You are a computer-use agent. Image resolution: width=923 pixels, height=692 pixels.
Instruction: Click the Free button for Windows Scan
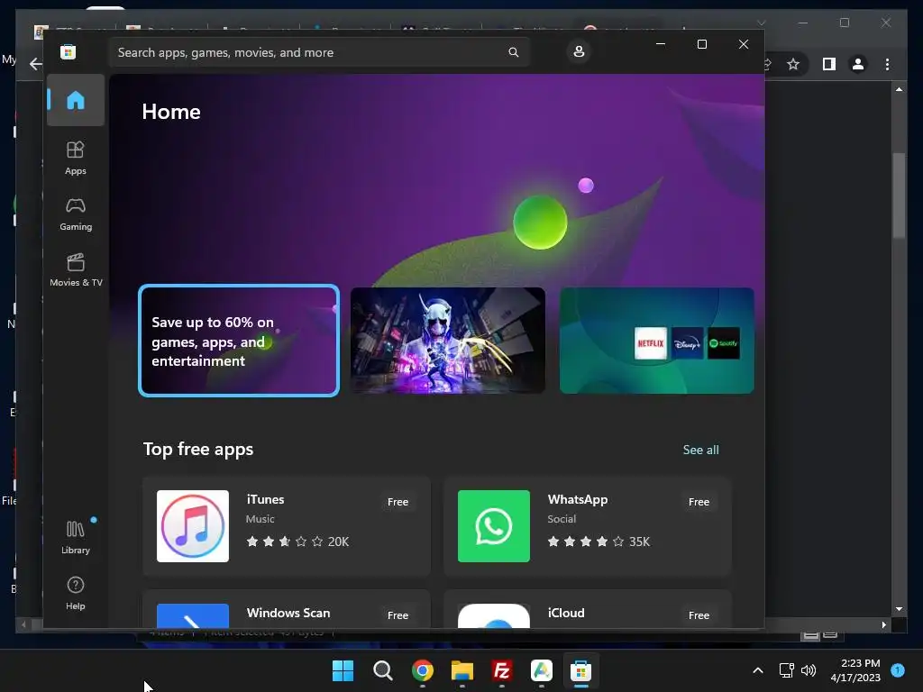click(398, 615)
